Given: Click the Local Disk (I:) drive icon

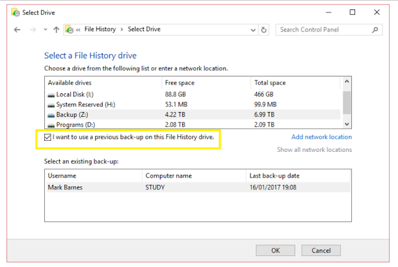Looking at the screenshot, I should (50, 95).
